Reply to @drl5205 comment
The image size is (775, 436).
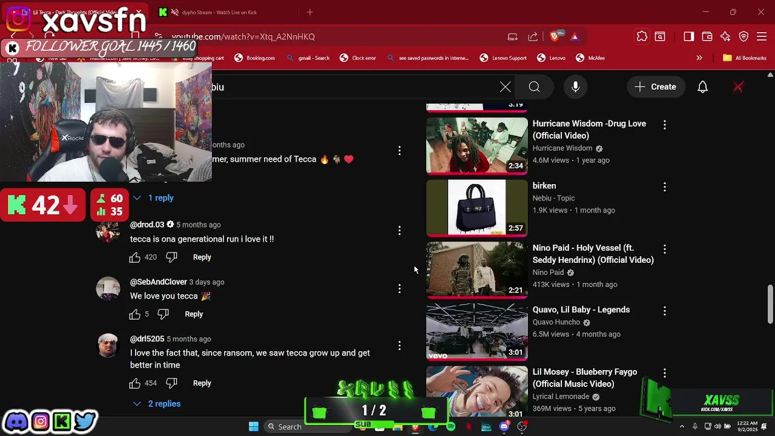[202, 383]
